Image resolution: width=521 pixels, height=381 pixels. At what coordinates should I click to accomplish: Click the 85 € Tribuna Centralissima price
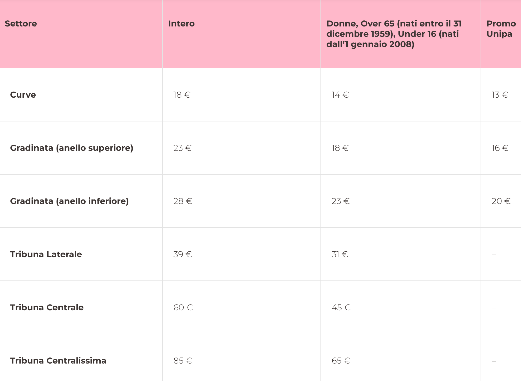tap(183, 361)
